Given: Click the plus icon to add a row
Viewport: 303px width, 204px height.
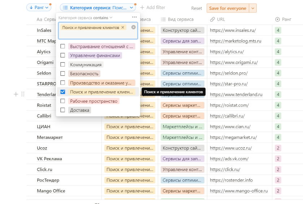Looking at the screenshot, I should [16, 94].
